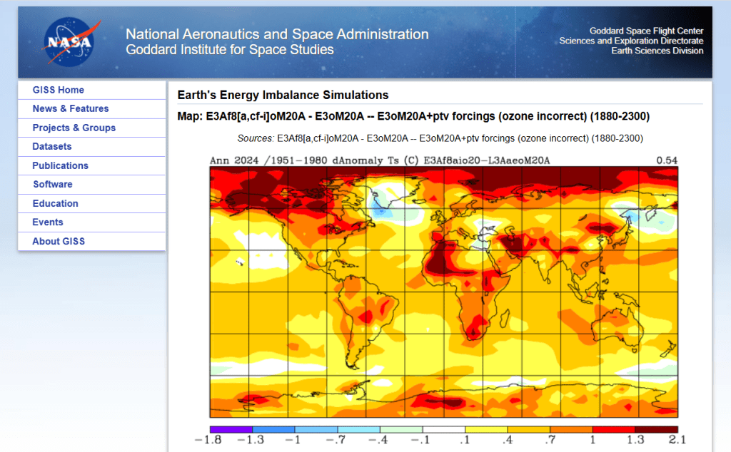Click the NASA meatball logo
The width and height of the screenshot is (731, 452).
[70, 42]
